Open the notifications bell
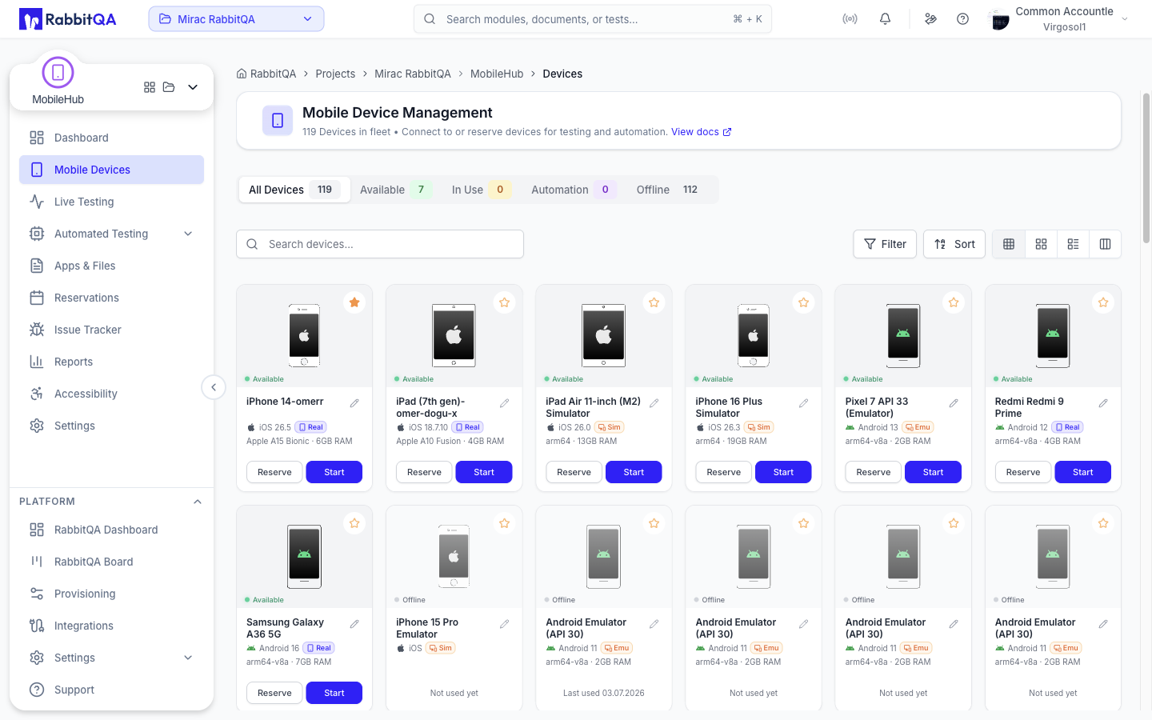Viewport: 1152px width, 720px height. (885, 19)
